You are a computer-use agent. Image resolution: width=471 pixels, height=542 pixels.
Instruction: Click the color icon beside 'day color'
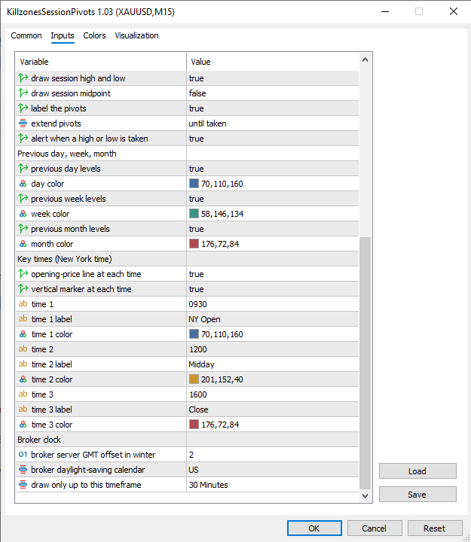[23, 184]
